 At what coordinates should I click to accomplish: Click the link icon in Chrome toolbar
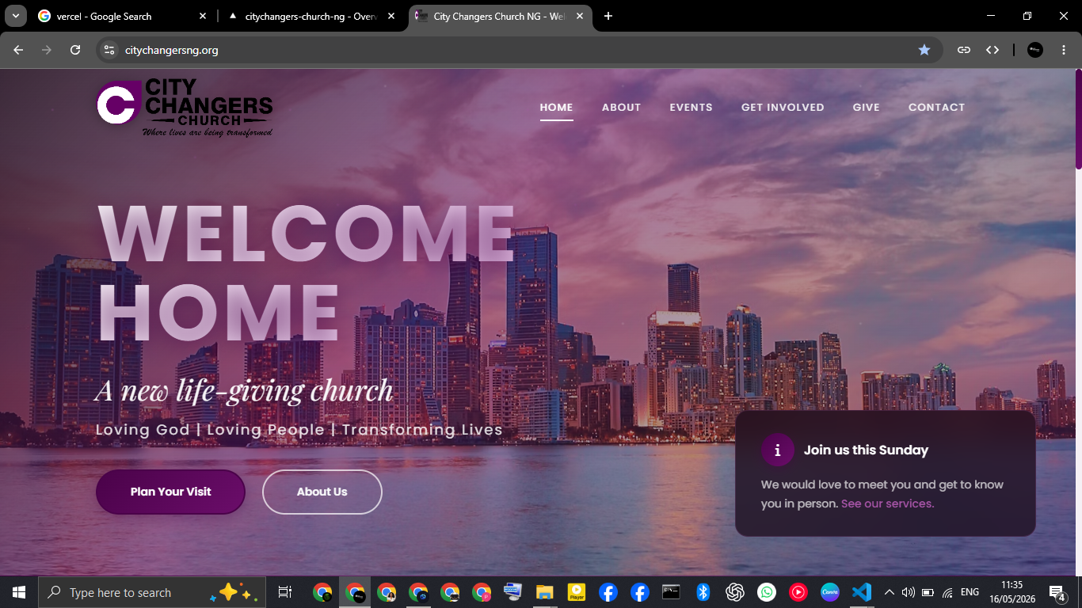coord(964,50)
